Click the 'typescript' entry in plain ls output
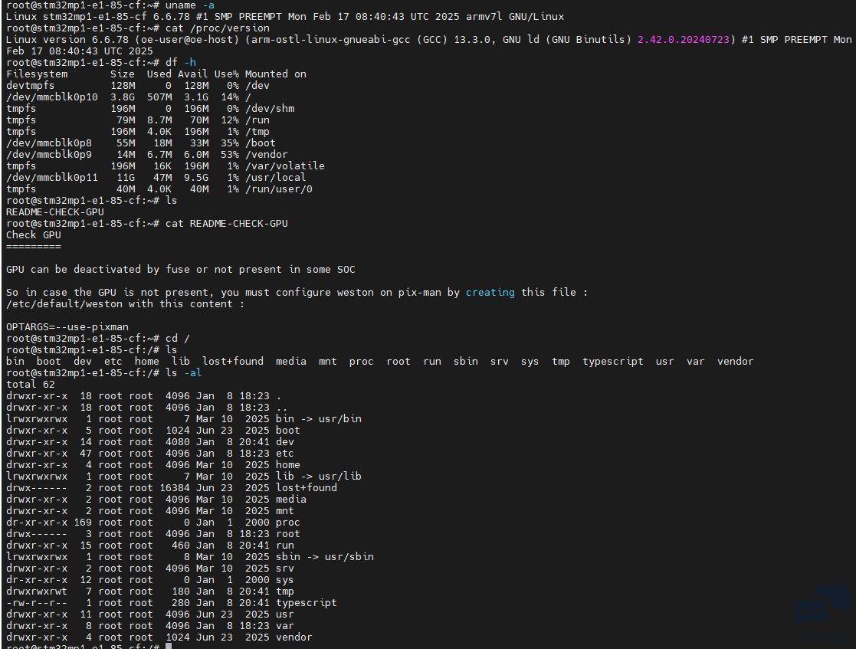The width and height of the screenshot is (856, 649). coord(612,361)
